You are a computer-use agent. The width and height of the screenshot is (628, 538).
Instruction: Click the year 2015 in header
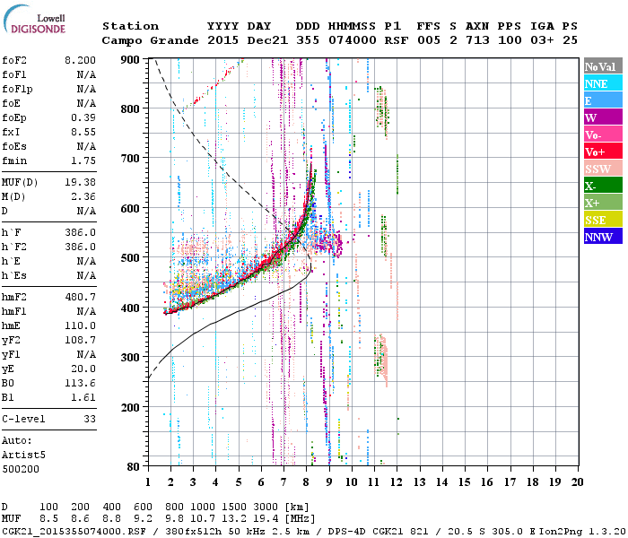222,40
